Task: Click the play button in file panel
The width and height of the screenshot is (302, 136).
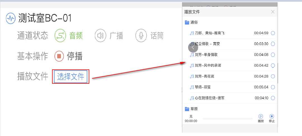Action: (261, 116)
